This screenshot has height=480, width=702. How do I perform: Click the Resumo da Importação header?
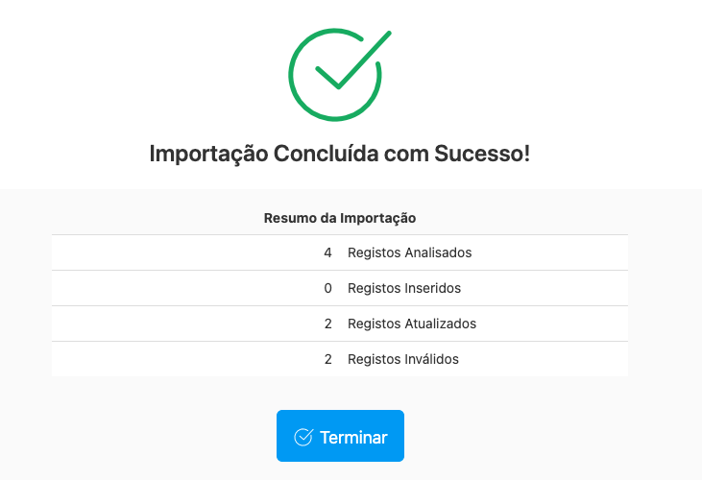pos(339,218)
